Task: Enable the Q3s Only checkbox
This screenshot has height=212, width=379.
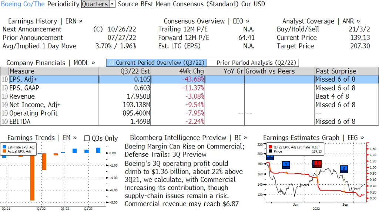Action: (x=87, y=138)
